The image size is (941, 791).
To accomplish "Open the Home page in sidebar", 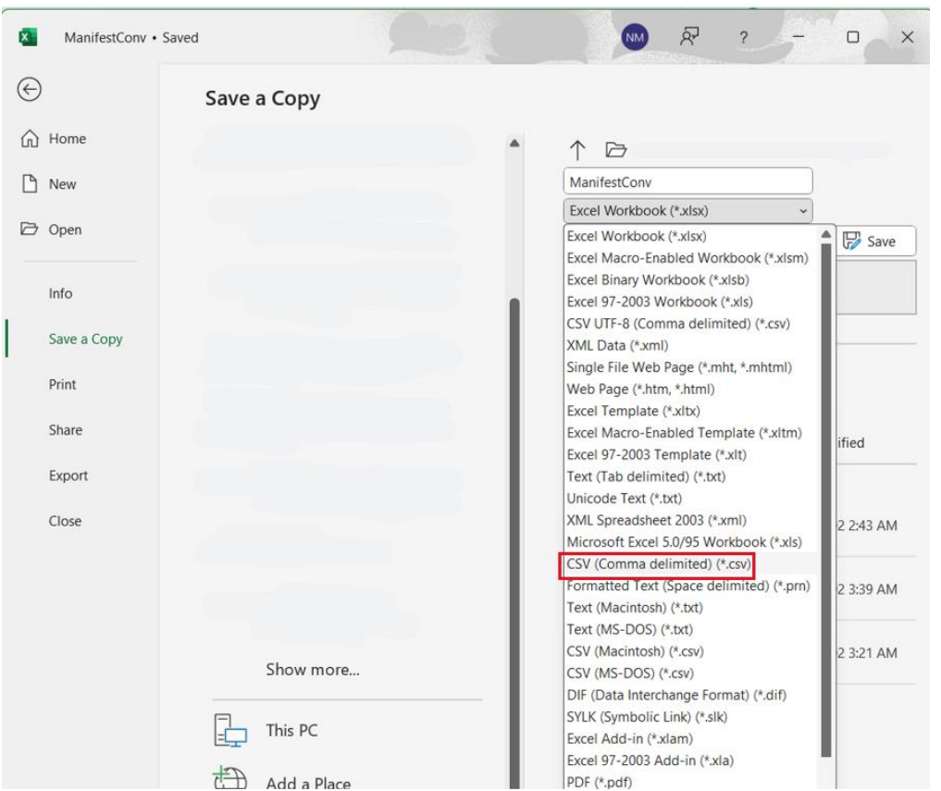I will pos(67,139).
